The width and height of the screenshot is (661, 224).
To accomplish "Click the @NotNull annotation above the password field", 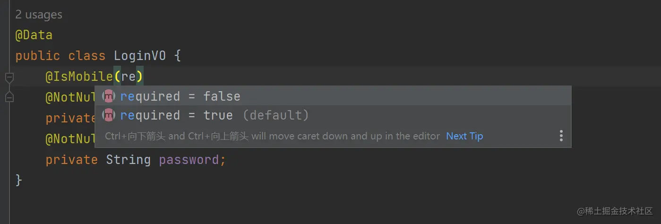I will 71,139.
